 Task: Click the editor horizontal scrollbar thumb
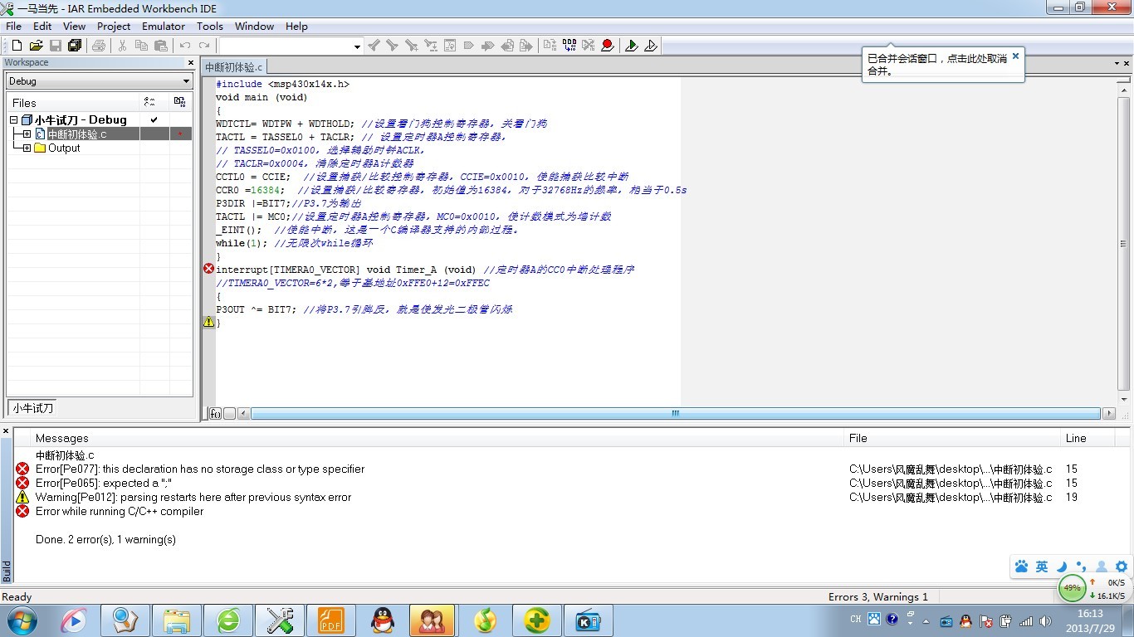tap(675, 413)
